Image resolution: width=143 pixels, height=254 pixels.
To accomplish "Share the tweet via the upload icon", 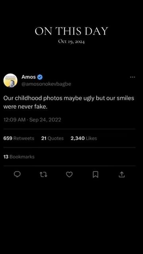I will click(x=122, y=175).
